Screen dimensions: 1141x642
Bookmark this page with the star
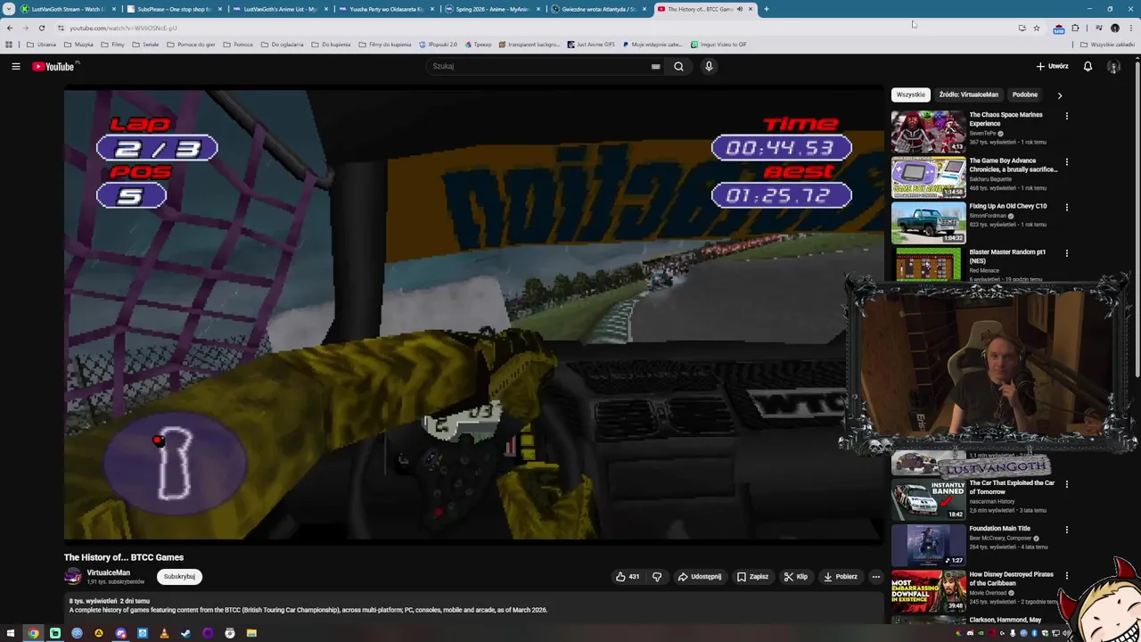coord(1036,28)
